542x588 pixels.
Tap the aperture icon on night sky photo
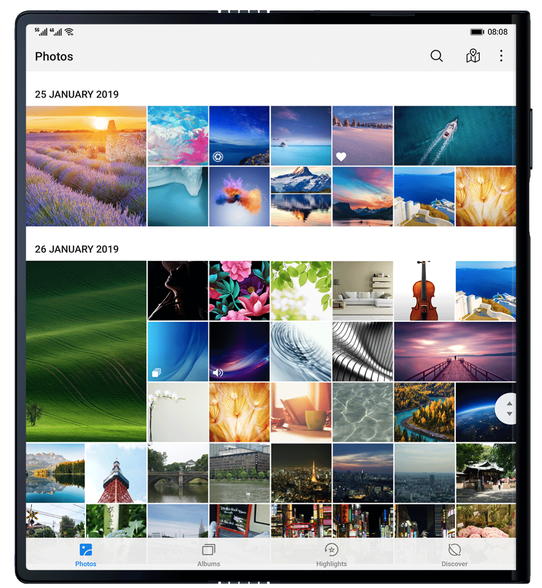click(218, 157)
